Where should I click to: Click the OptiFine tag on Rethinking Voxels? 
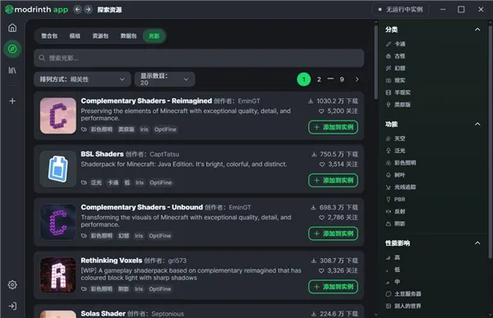click(x=160, y=288)
